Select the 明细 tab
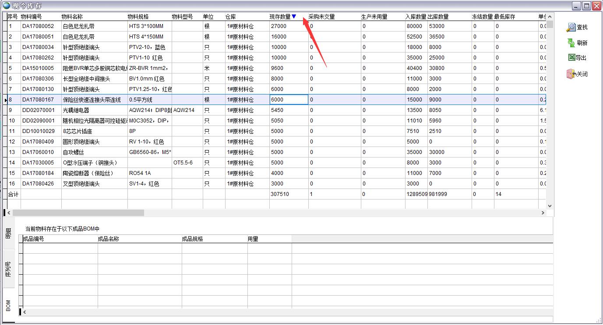This screenshot has height=325, width=603. point(8,233)
